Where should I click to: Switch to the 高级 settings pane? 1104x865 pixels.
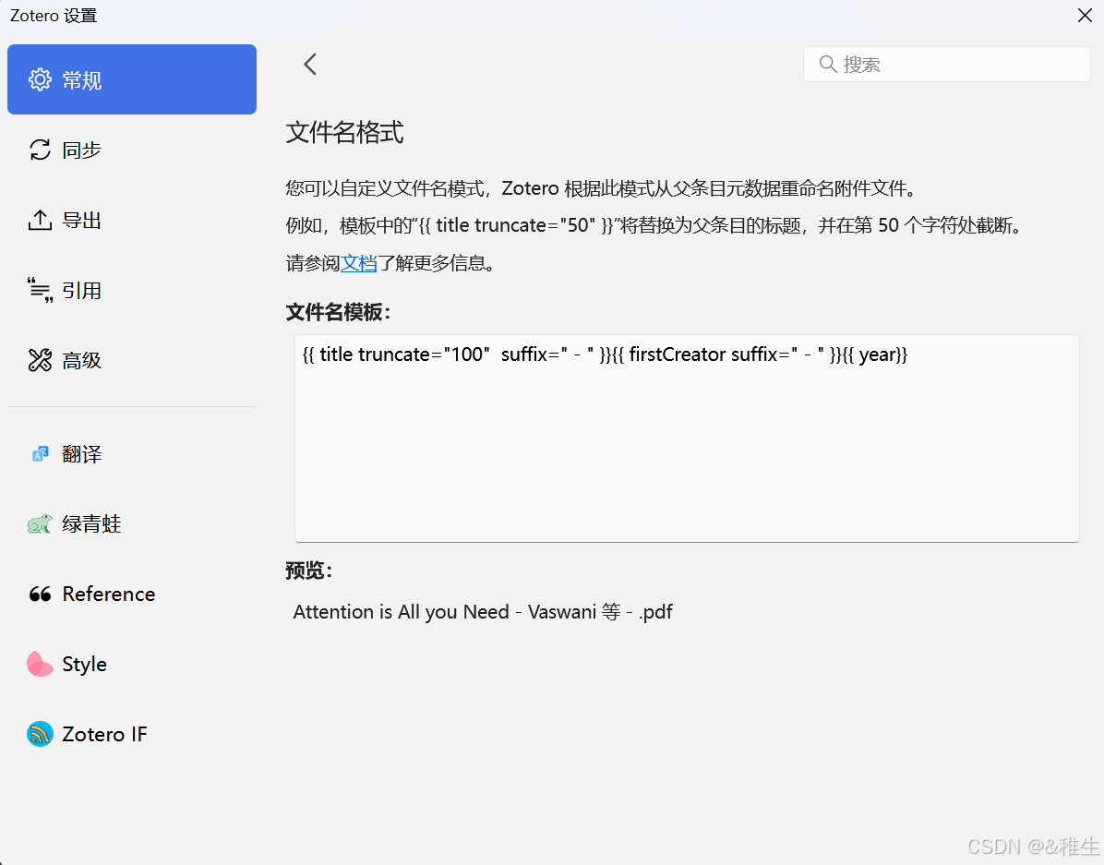[132, 360]
